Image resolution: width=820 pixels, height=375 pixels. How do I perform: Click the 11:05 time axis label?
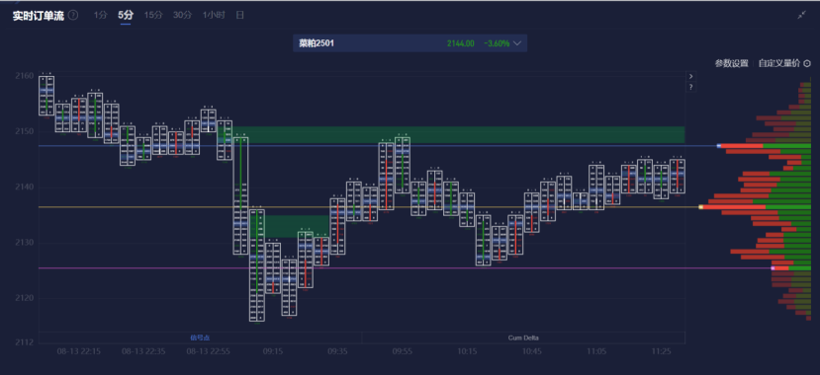pyautogui.click(x=596, y=352)
